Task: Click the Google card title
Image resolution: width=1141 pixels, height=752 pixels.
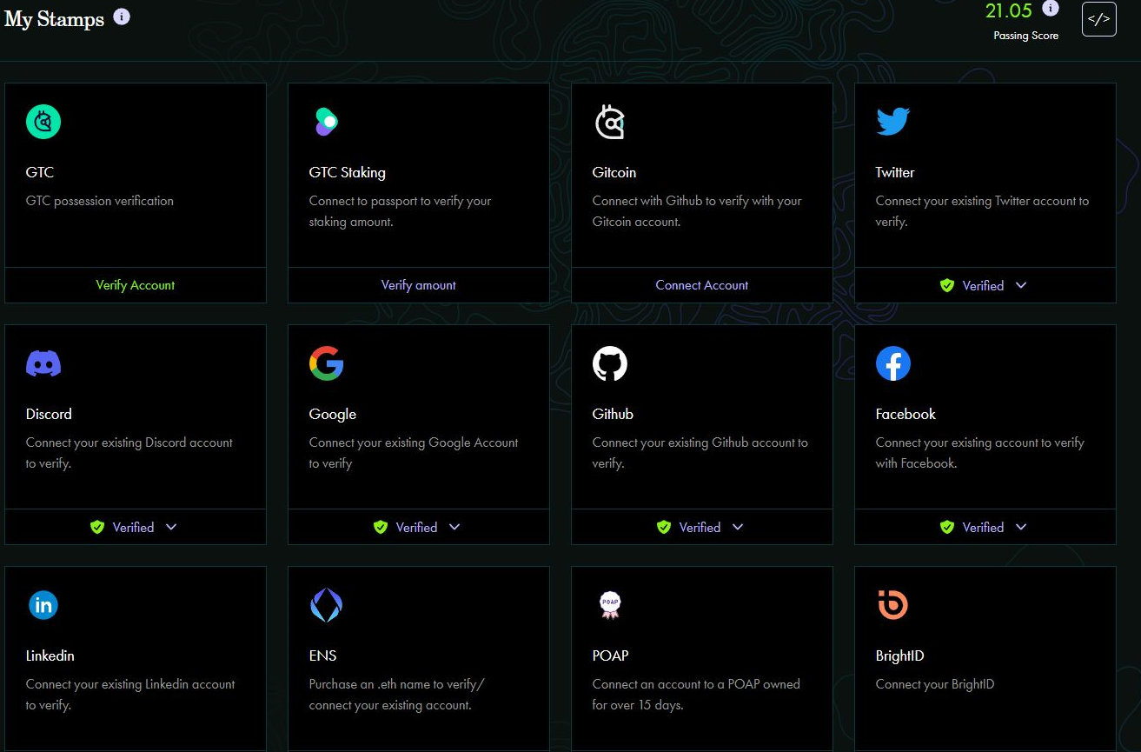Action: coord(333,414)
